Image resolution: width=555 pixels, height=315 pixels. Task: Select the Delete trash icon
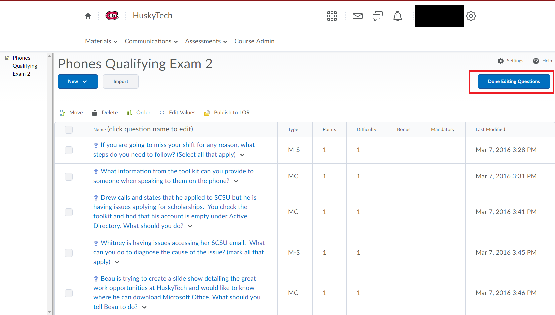[x=95, y=112]
